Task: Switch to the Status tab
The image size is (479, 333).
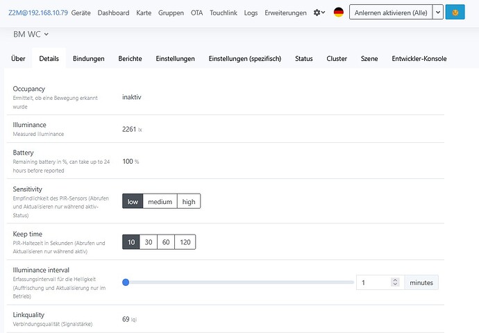Action: [303, 58]
